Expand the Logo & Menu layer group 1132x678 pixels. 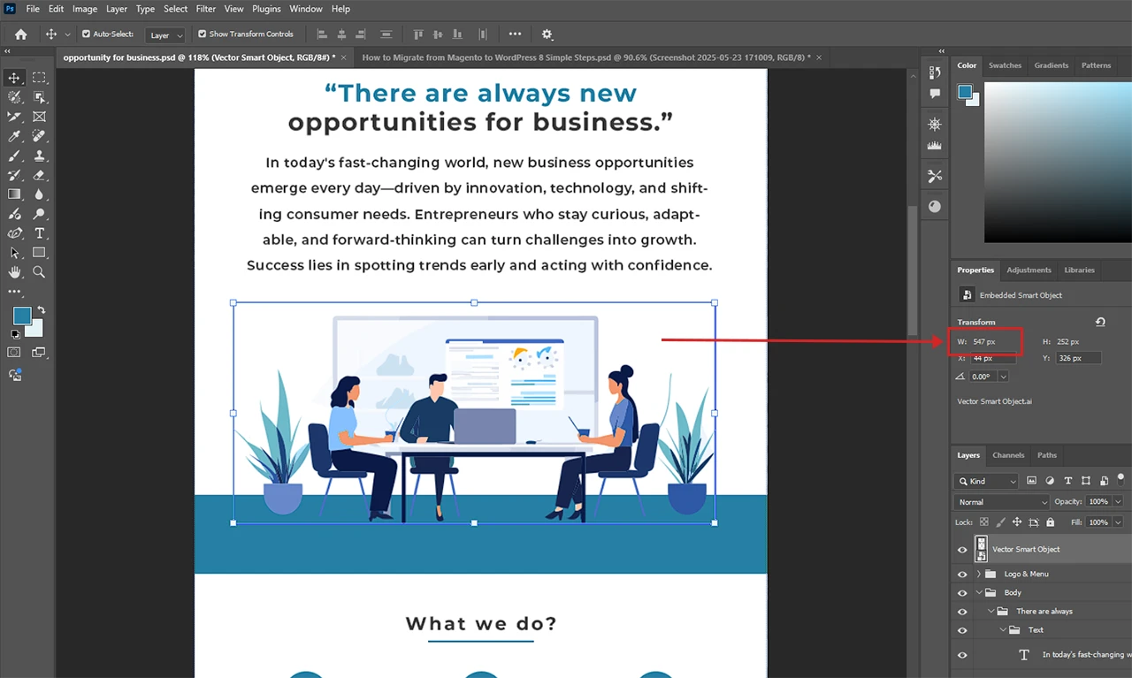click(x=979, y=575)
